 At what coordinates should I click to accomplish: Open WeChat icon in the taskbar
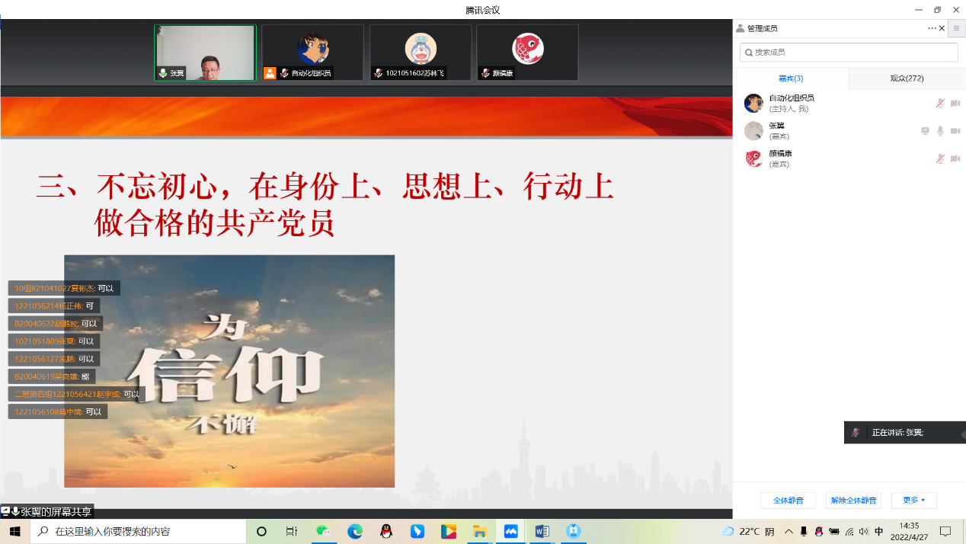click(324, 531)
